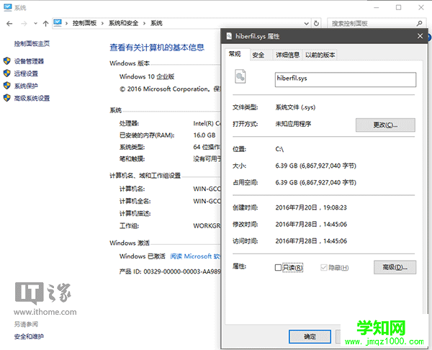Click the search magnifier icon
This screenshot has width=432, height=350.
point(419,24)
